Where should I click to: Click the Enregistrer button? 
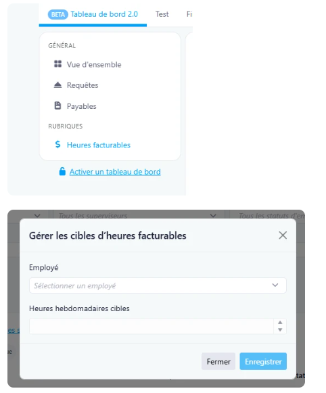(x=263, y=361)
